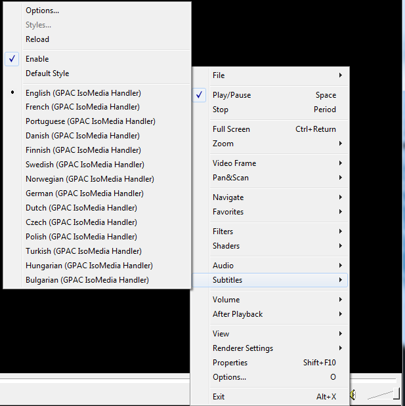Expand the Navigate submenu
The image size is (405, 406).
tap(270, 197)
